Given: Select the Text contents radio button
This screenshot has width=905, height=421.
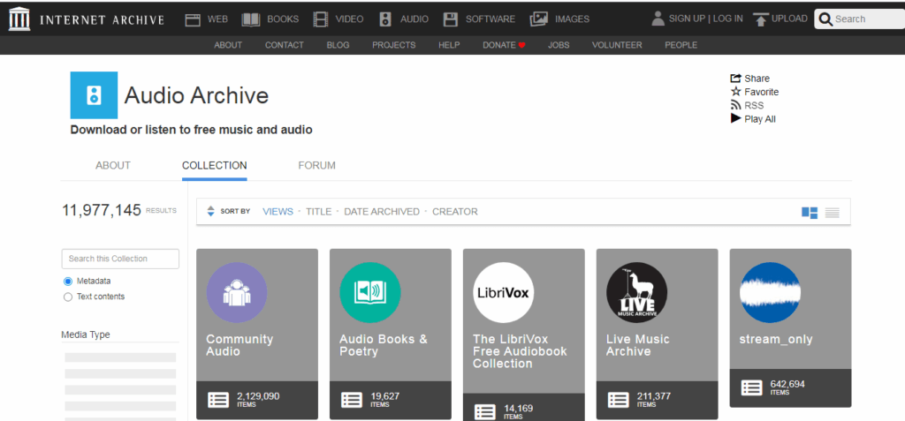Looking at the screenshot, I should tap(68, 297).
